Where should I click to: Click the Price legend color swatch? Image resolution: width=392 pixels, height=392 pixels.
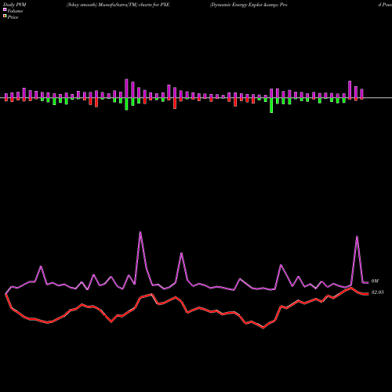5,16
